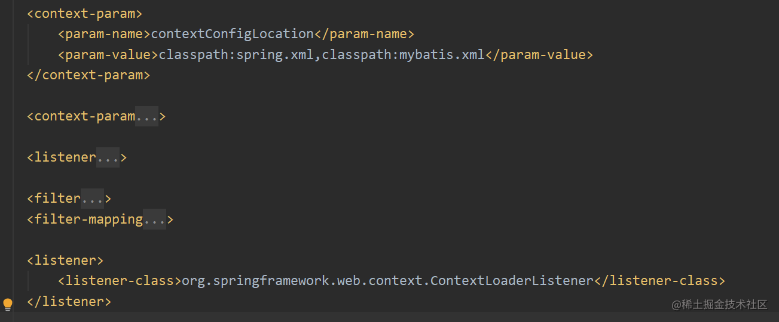Image resolution: width=779 pixels, height=322 pixels.
Task: Click the classpath:mybatis.xml value text
Action: (403, 55)
